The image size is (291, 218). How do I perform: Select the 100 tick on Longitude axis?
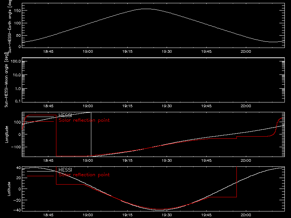pyautogui.click(x=17, y=122)
